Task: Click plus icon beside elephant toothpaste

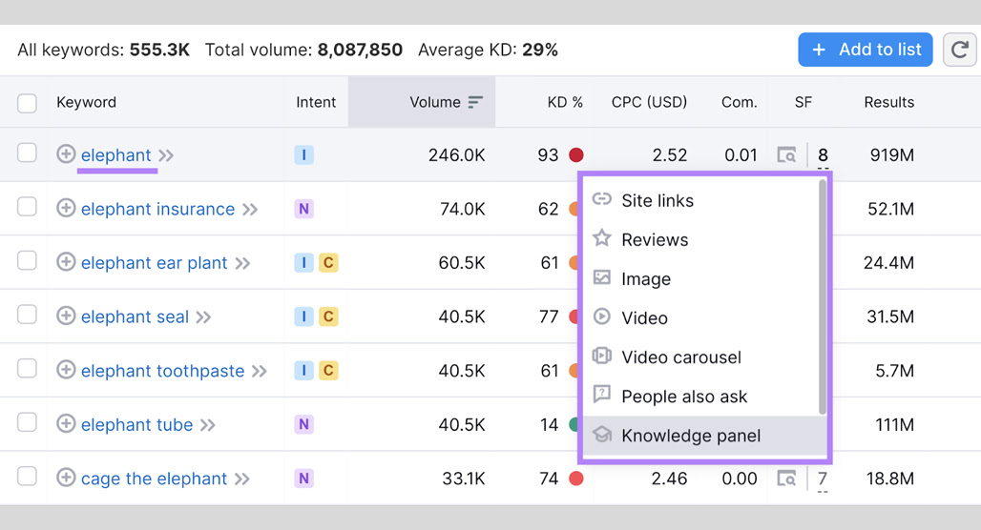Action: pos(66,369)
